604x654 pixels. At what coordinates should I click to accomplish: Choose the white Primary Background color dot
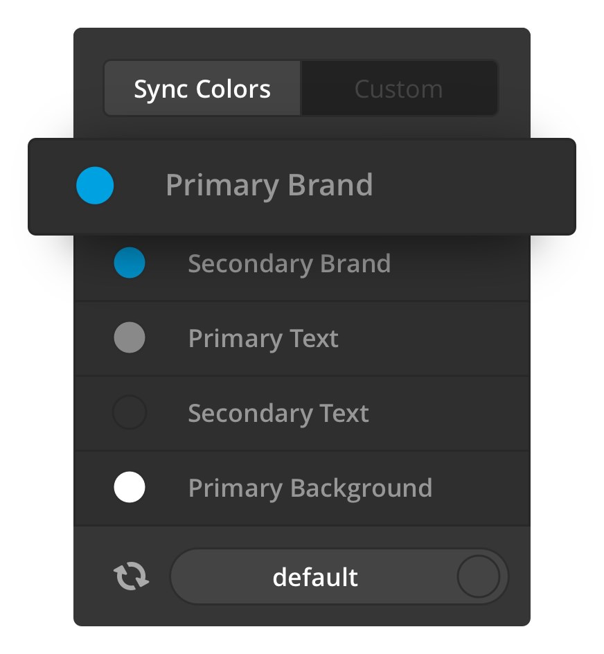pos(130,487)
